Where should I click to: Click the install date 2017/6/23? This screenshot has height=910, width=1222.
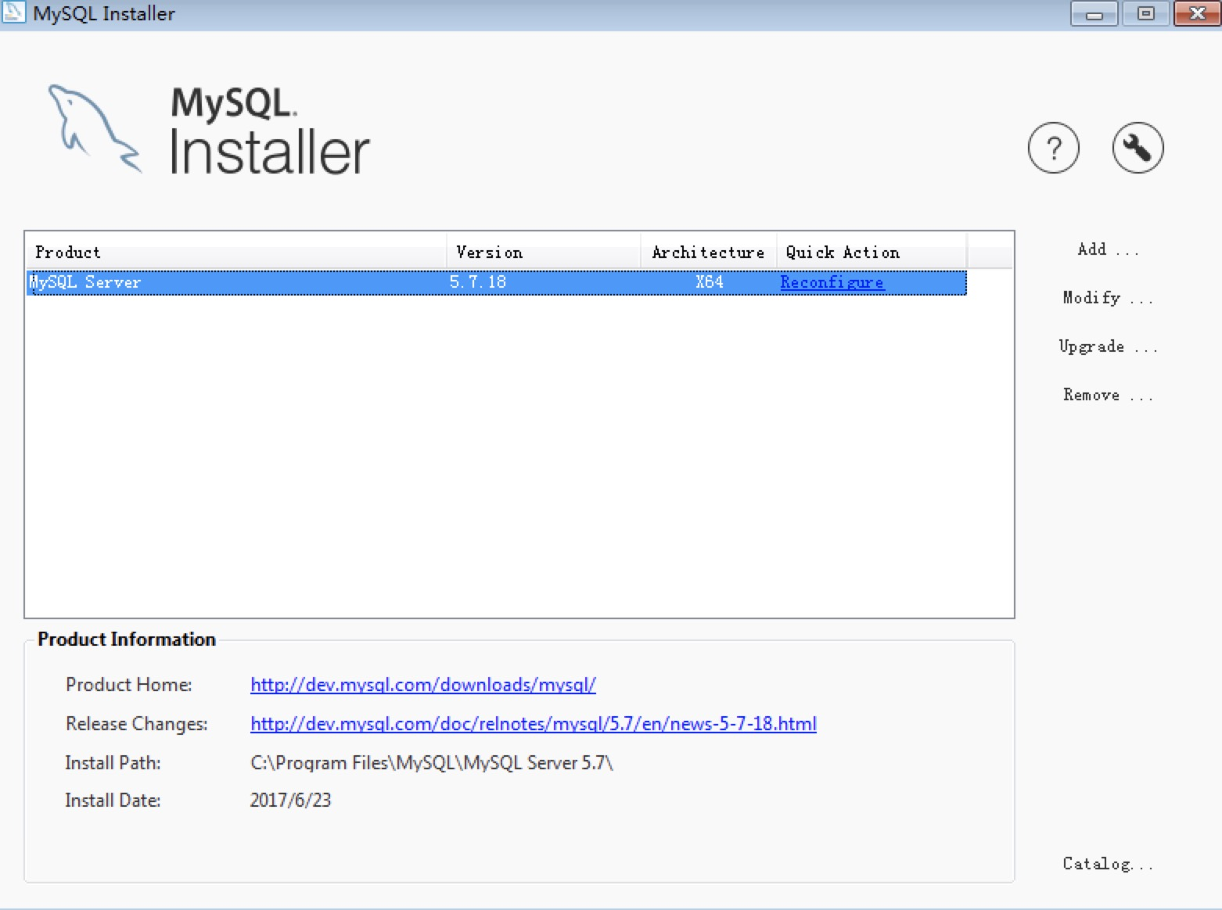pos(290,801)
